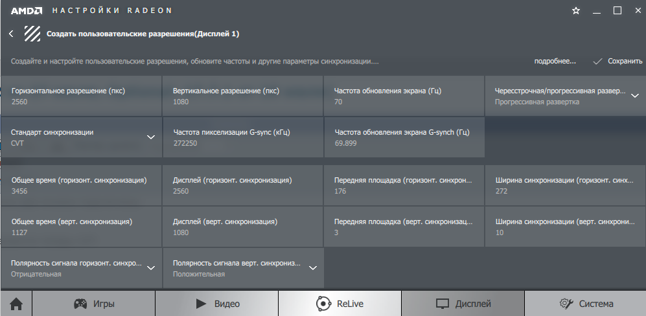Open the Система tab
The height and width of the screenshot is (316, 646).
point(585,303)
